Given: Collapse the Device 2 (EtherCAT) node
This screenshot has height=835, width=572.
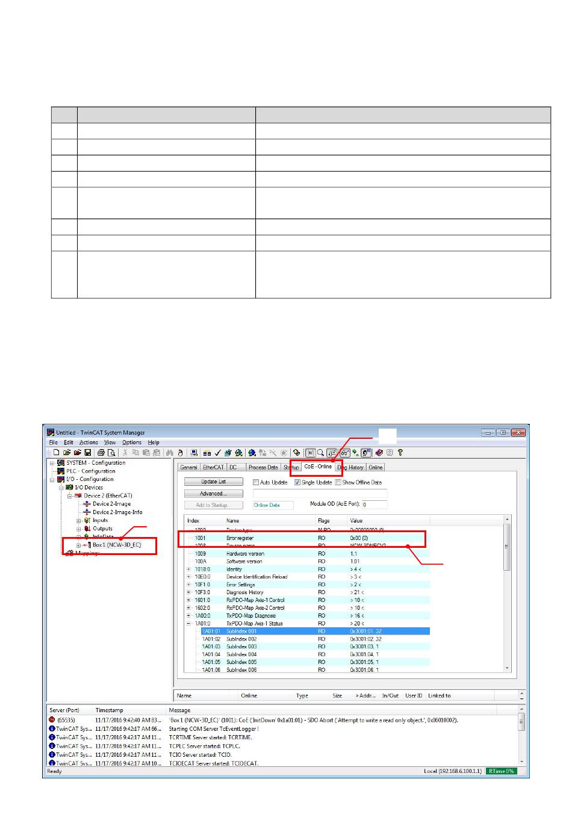Looking at the screenshot, I should coord(69,496).
